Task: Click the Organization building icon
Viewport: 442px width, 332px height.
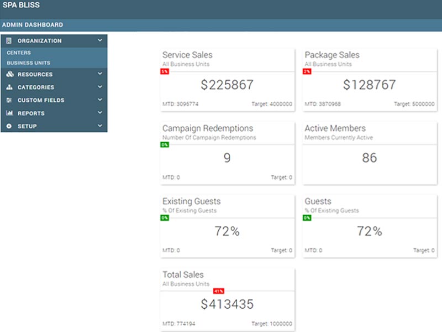Action: 9,41
